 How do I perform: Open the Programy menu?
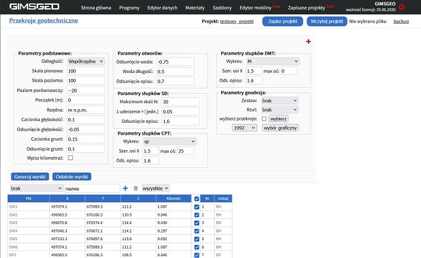(x=129, y=8)
